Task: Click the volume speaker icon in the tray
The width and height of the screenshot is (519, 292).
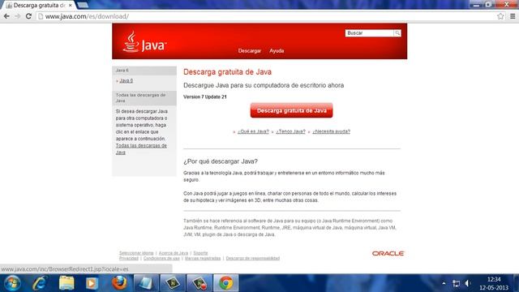Action: coord(468,283)
